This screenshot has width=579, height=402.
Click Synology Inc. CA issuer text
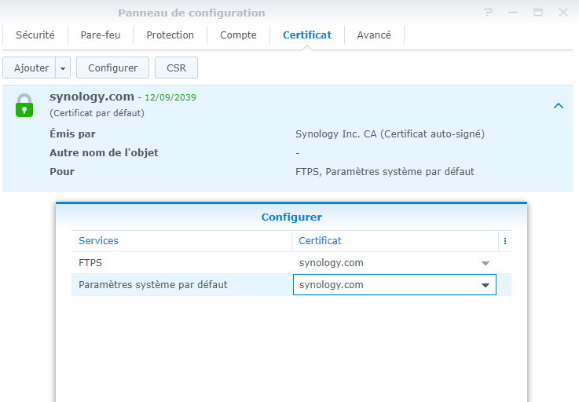(x=390, y=134)
